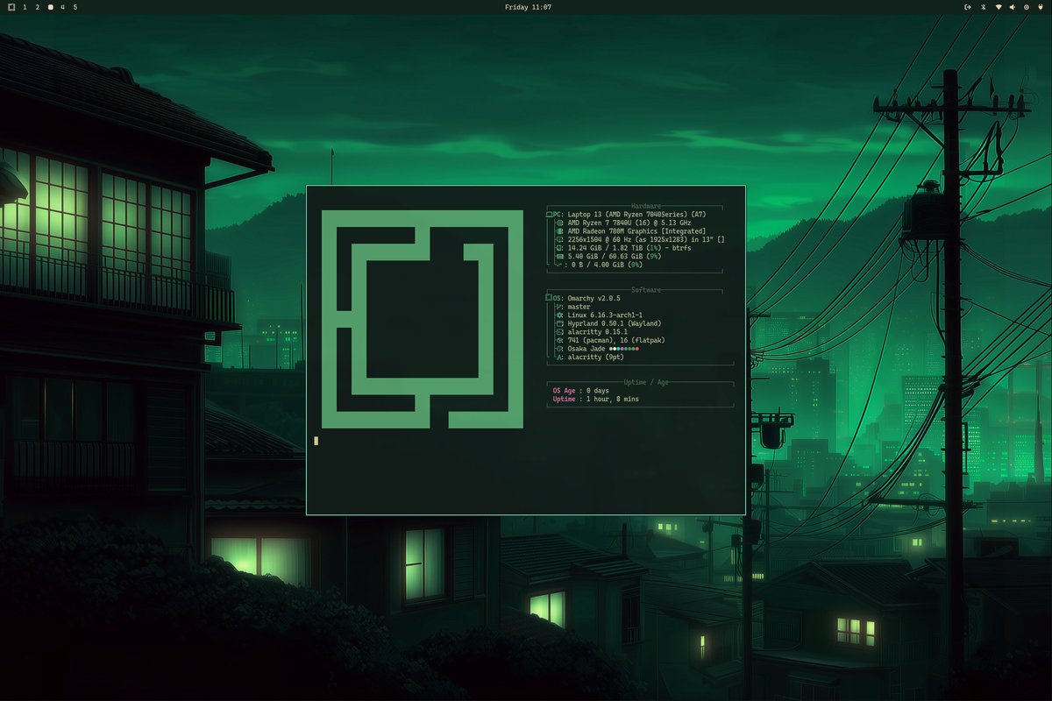Screen dimensions: 1052x701
Task: Click the git branch icon beside master
Action: (559, 307)
